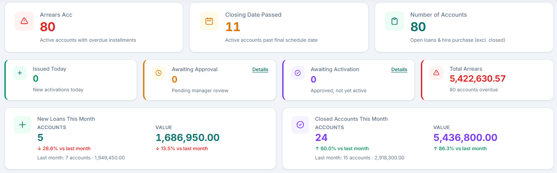Select the Closing Date Passed value 11
The height and width of the screenshot is (173, 557).
233,27
